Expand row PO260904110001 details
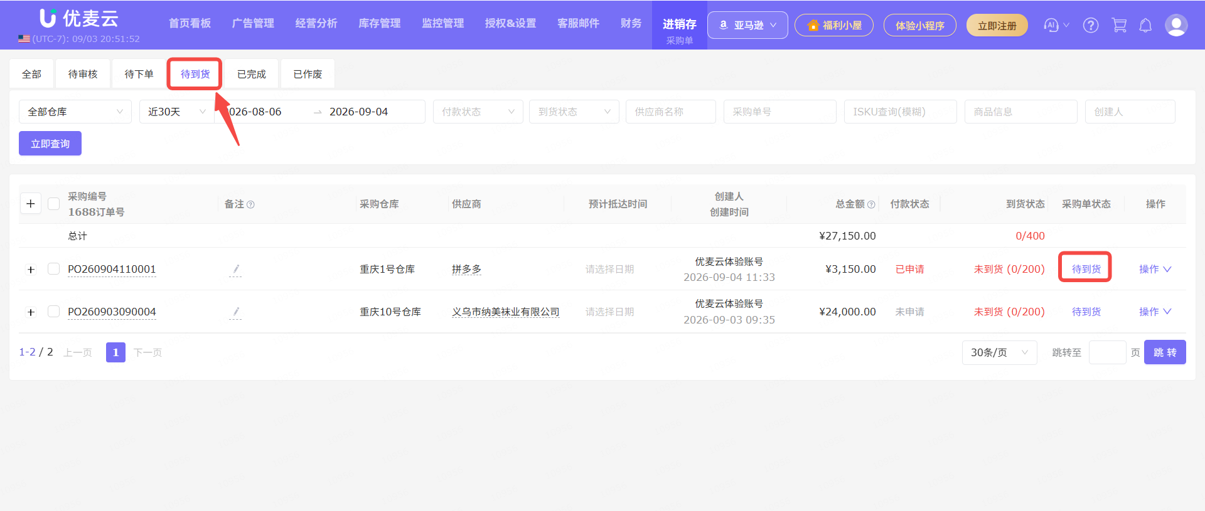Image resolution: width=1205 pixels, height=511 pixels. [x=31, y=270]
